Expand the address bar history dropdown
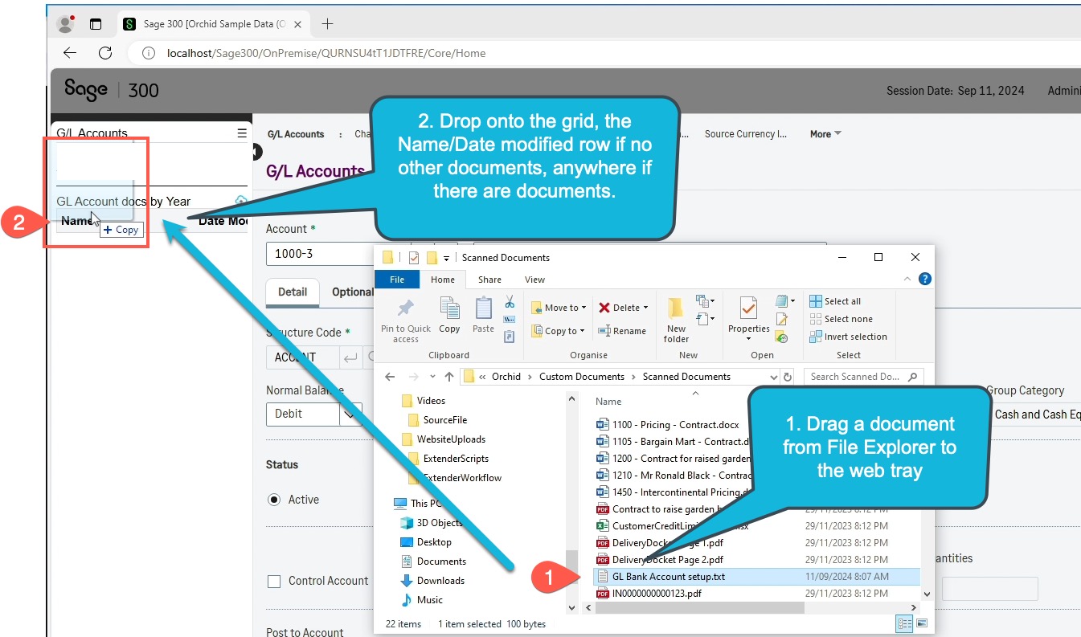Image resolution: width=1081 pixels, height=637 pixels. coord(773,377)
